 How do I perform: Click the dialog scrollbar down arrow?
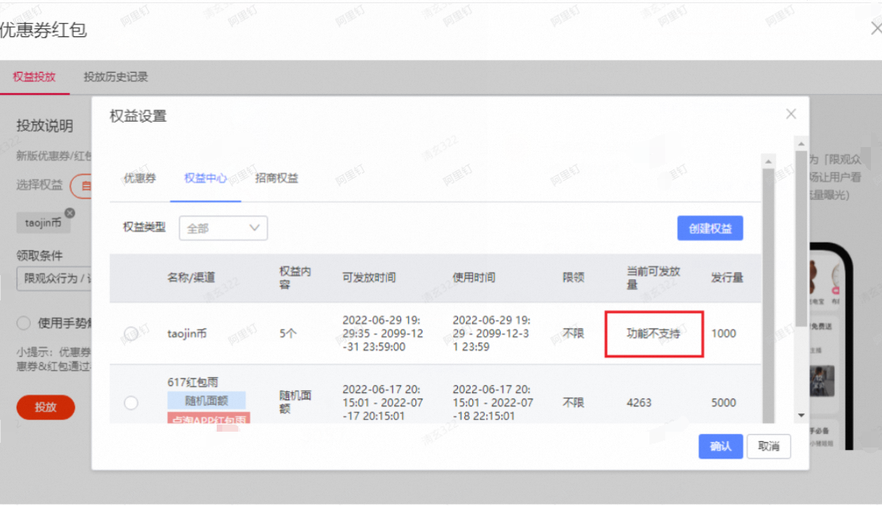(801, 416)
